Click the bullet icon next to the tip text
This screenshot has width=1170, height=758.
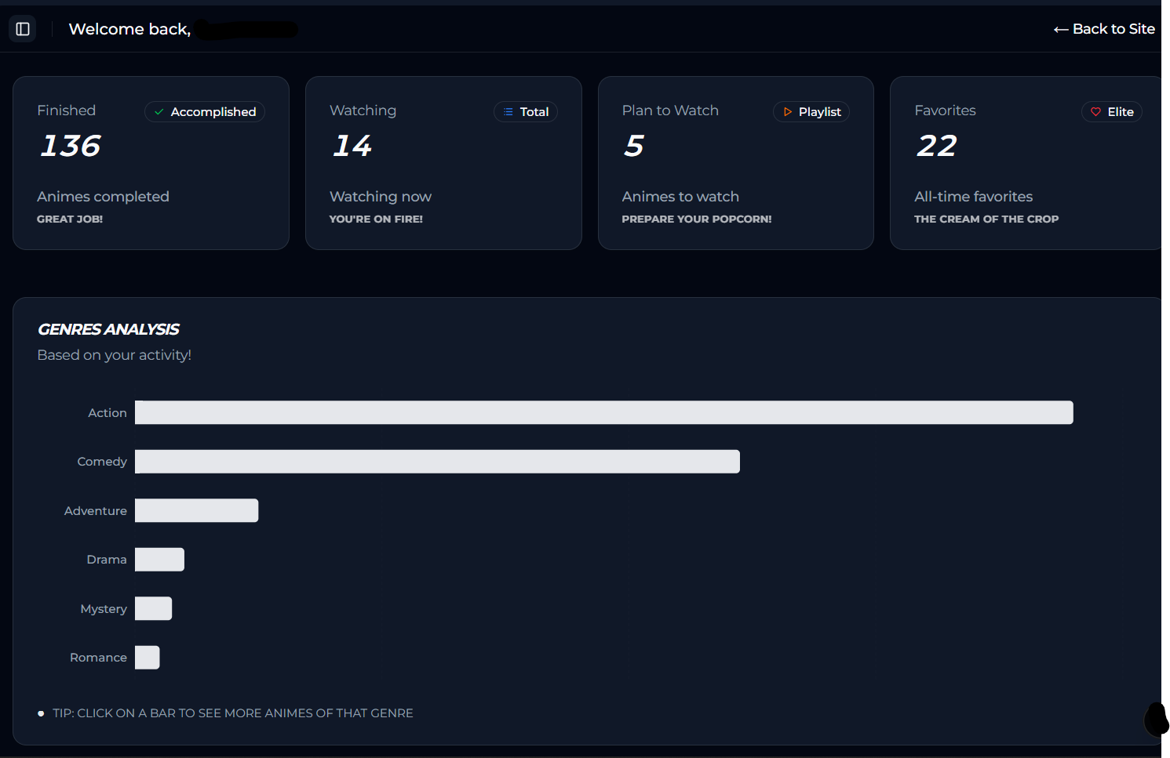click(x=41, y=713)
